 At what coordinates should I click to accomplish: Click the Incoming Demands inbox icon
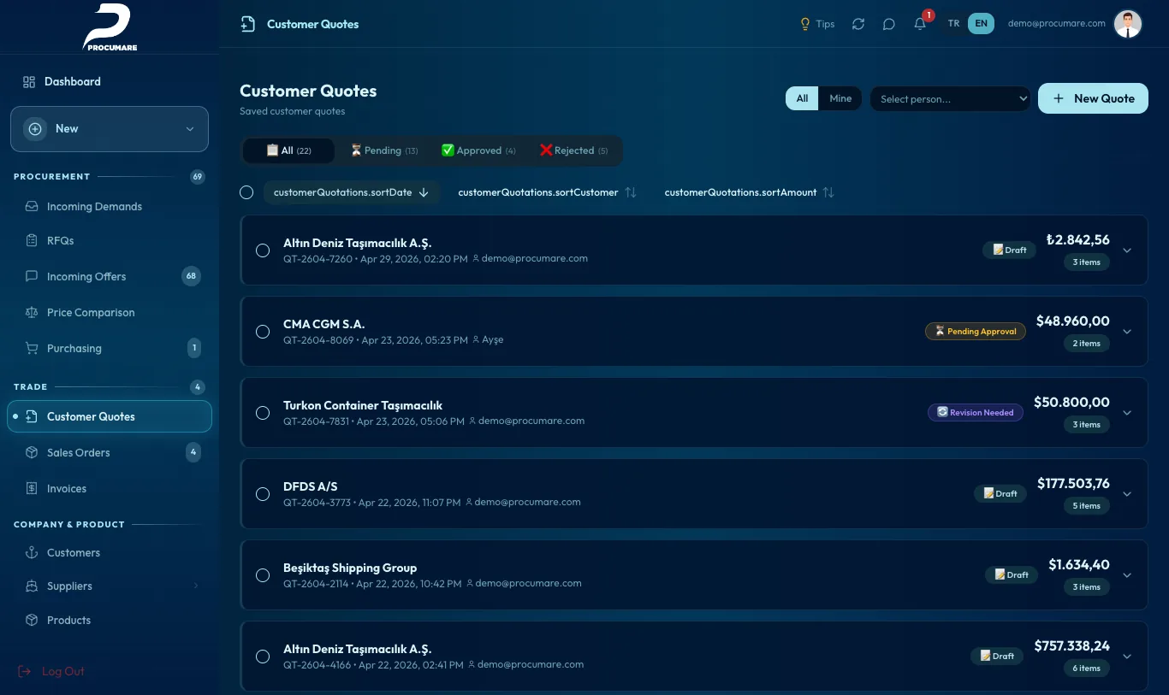point(32,206)
